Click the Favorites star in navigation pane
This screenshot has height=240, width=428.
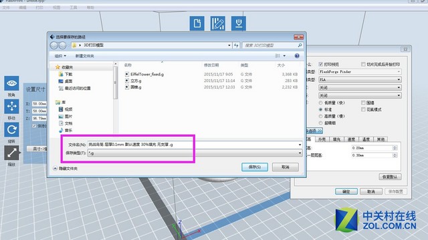[x=58, y=67]
